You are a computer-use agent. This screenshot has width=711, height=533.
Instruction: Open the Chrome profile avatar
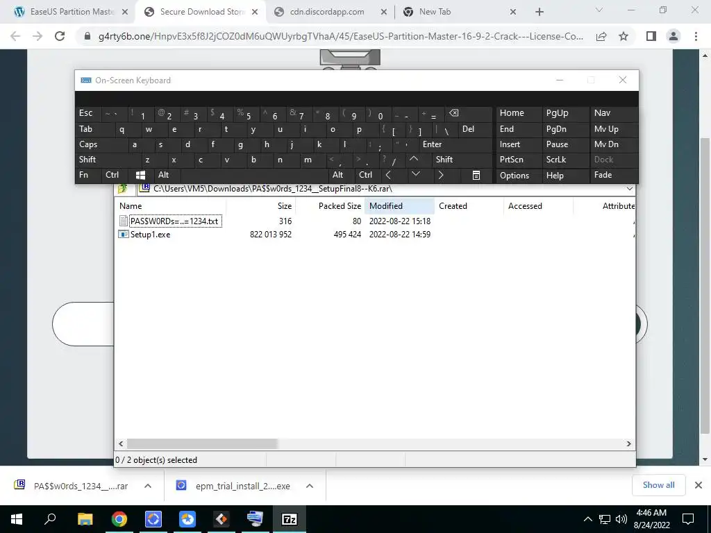[674, 36]
